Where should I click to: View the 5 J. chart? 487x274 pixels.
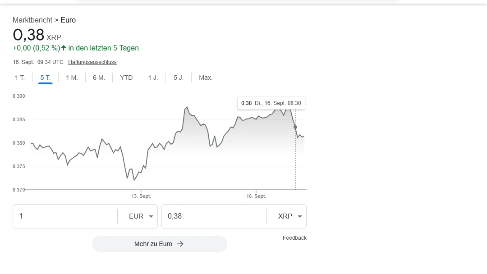tap(178, 78)
